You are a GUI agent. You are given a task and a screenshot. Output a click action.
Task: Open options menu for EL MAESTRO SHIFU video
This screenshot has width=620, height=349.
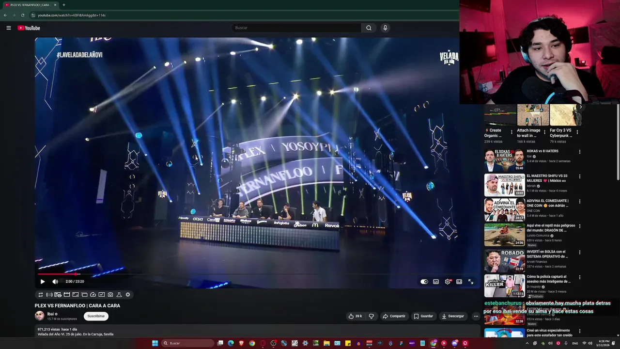tap(579, 176)
